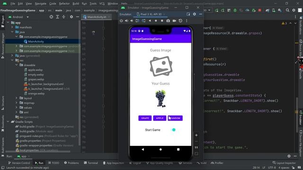This screenshot has height=170, width=303.
Task: Hide the Project panel with minus icon
Action: click(x=78, y=17)
